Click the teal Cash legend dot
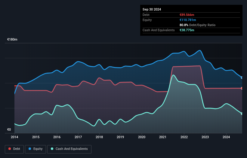Screen dimensions: 247x158 coord(52,149)
